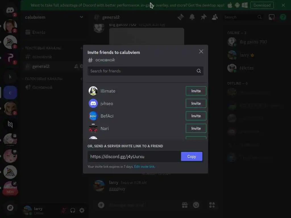Open the sailboat server with two notifications
The height and width of the screenshot is (218, 291).
click(x=10, y=42)
